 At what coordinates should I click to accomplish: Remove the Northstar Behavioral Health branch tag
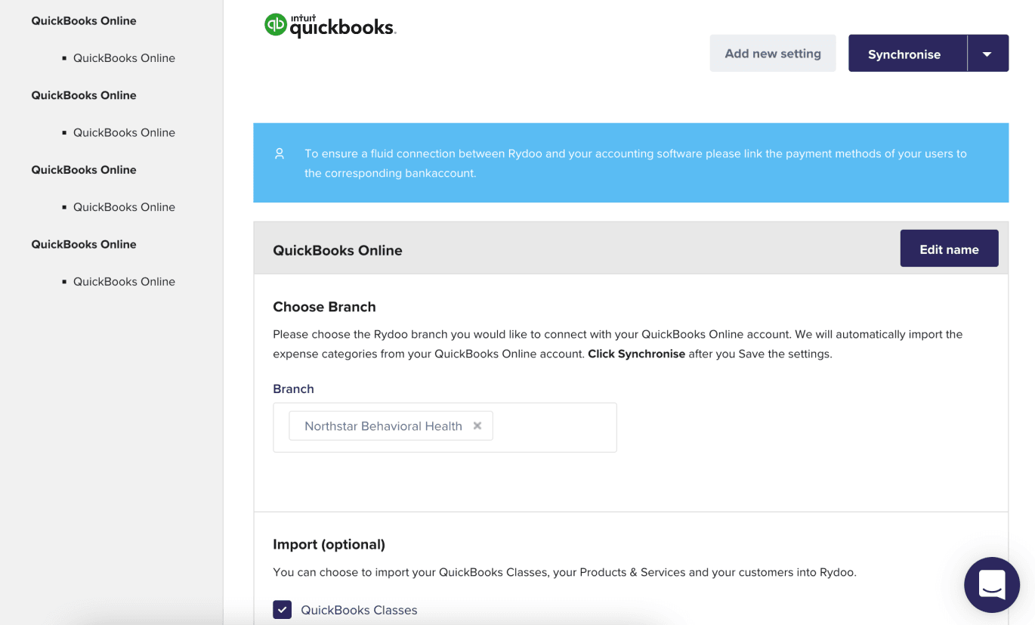click(x=477, y=425)
